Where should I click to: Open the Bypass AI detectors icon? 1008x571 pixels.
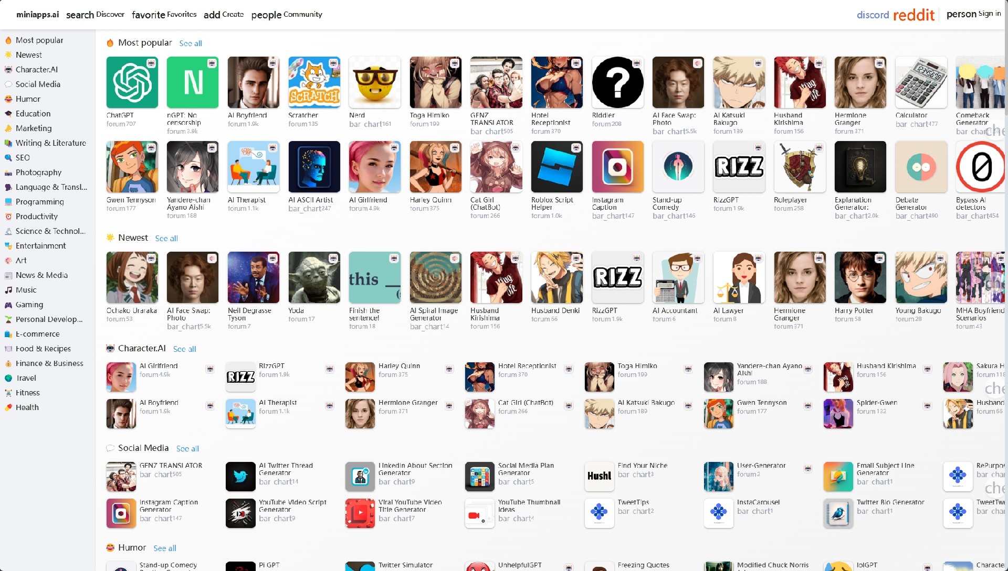coord(981,167)
